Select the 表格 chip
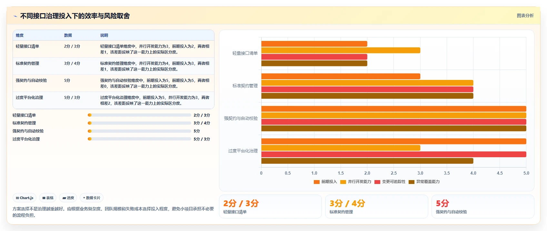Image resolution: width=547 pixels, height=231 pixels. click(x=48, y=198)
